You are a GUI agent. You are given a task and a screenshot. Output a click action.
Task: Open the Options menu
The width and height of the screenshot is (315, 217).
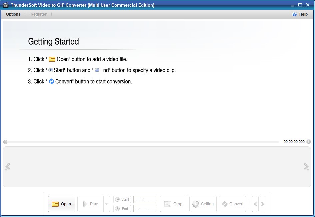pos(13,14)
